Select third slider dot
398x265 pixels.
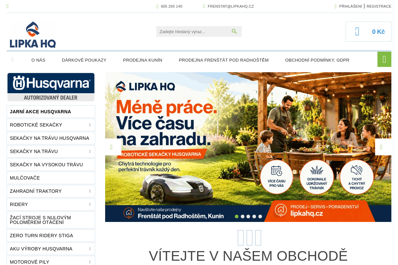(x=248, y=216)
